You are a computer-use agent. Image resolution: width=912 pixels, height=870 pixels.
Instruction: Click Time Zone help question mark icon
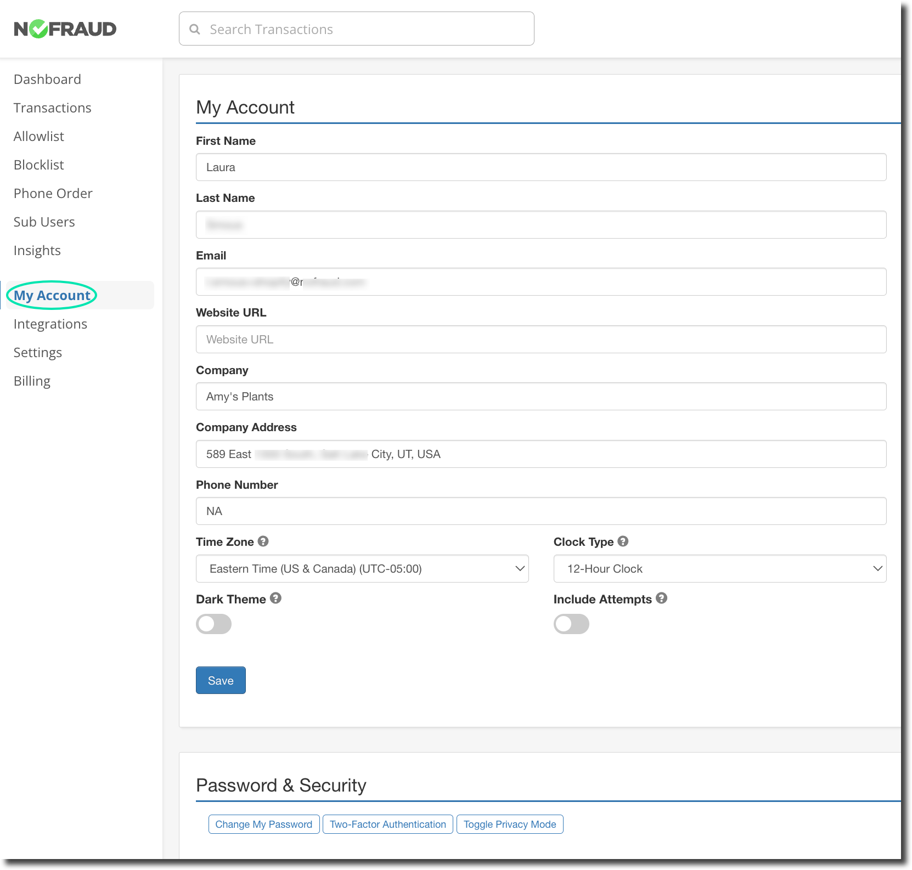tap(263, 541)
